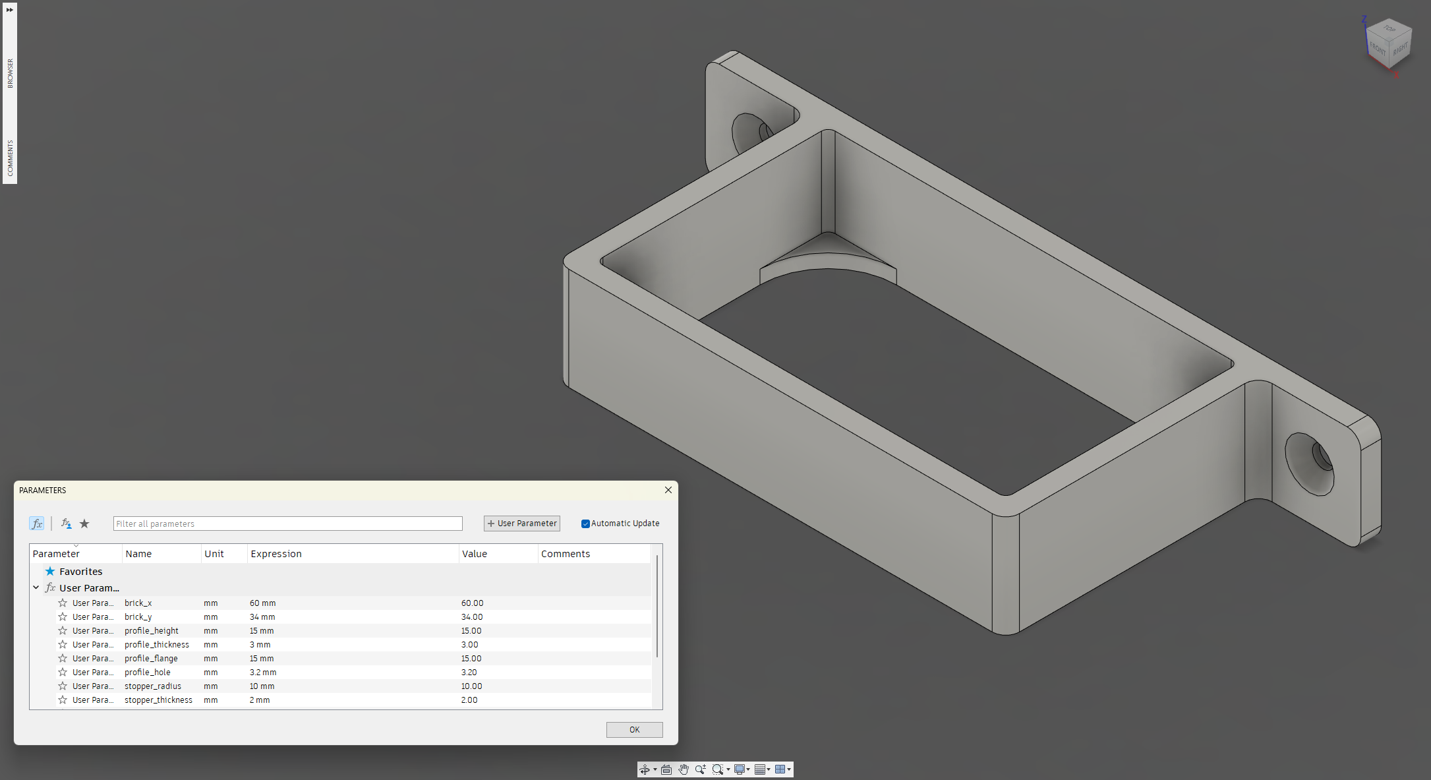Image resolution: width=1431 pixels, height=780 pixels.
Task: Open the Display Settings dropdown
Action: (x=749, y=769)
